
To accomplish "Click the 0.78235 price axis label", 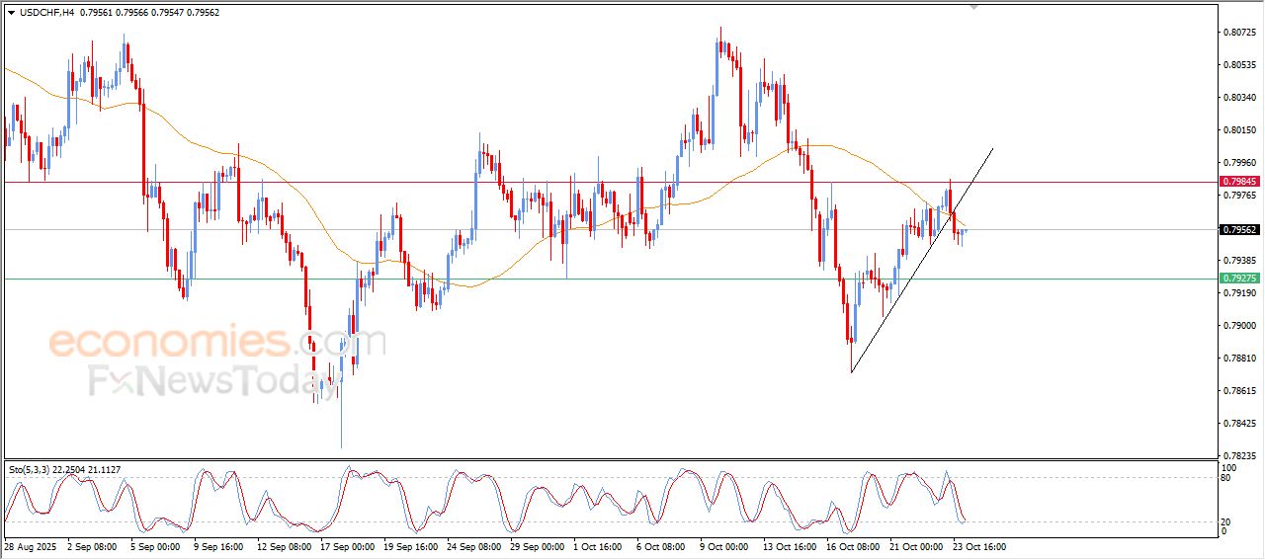I will tap(1239, 456).
